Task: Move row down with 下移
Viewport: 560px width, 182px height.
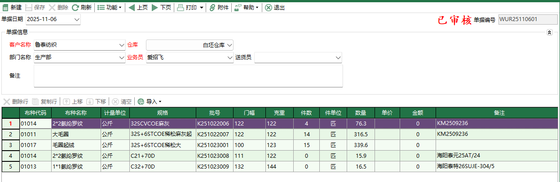Action: click(96, 101)
